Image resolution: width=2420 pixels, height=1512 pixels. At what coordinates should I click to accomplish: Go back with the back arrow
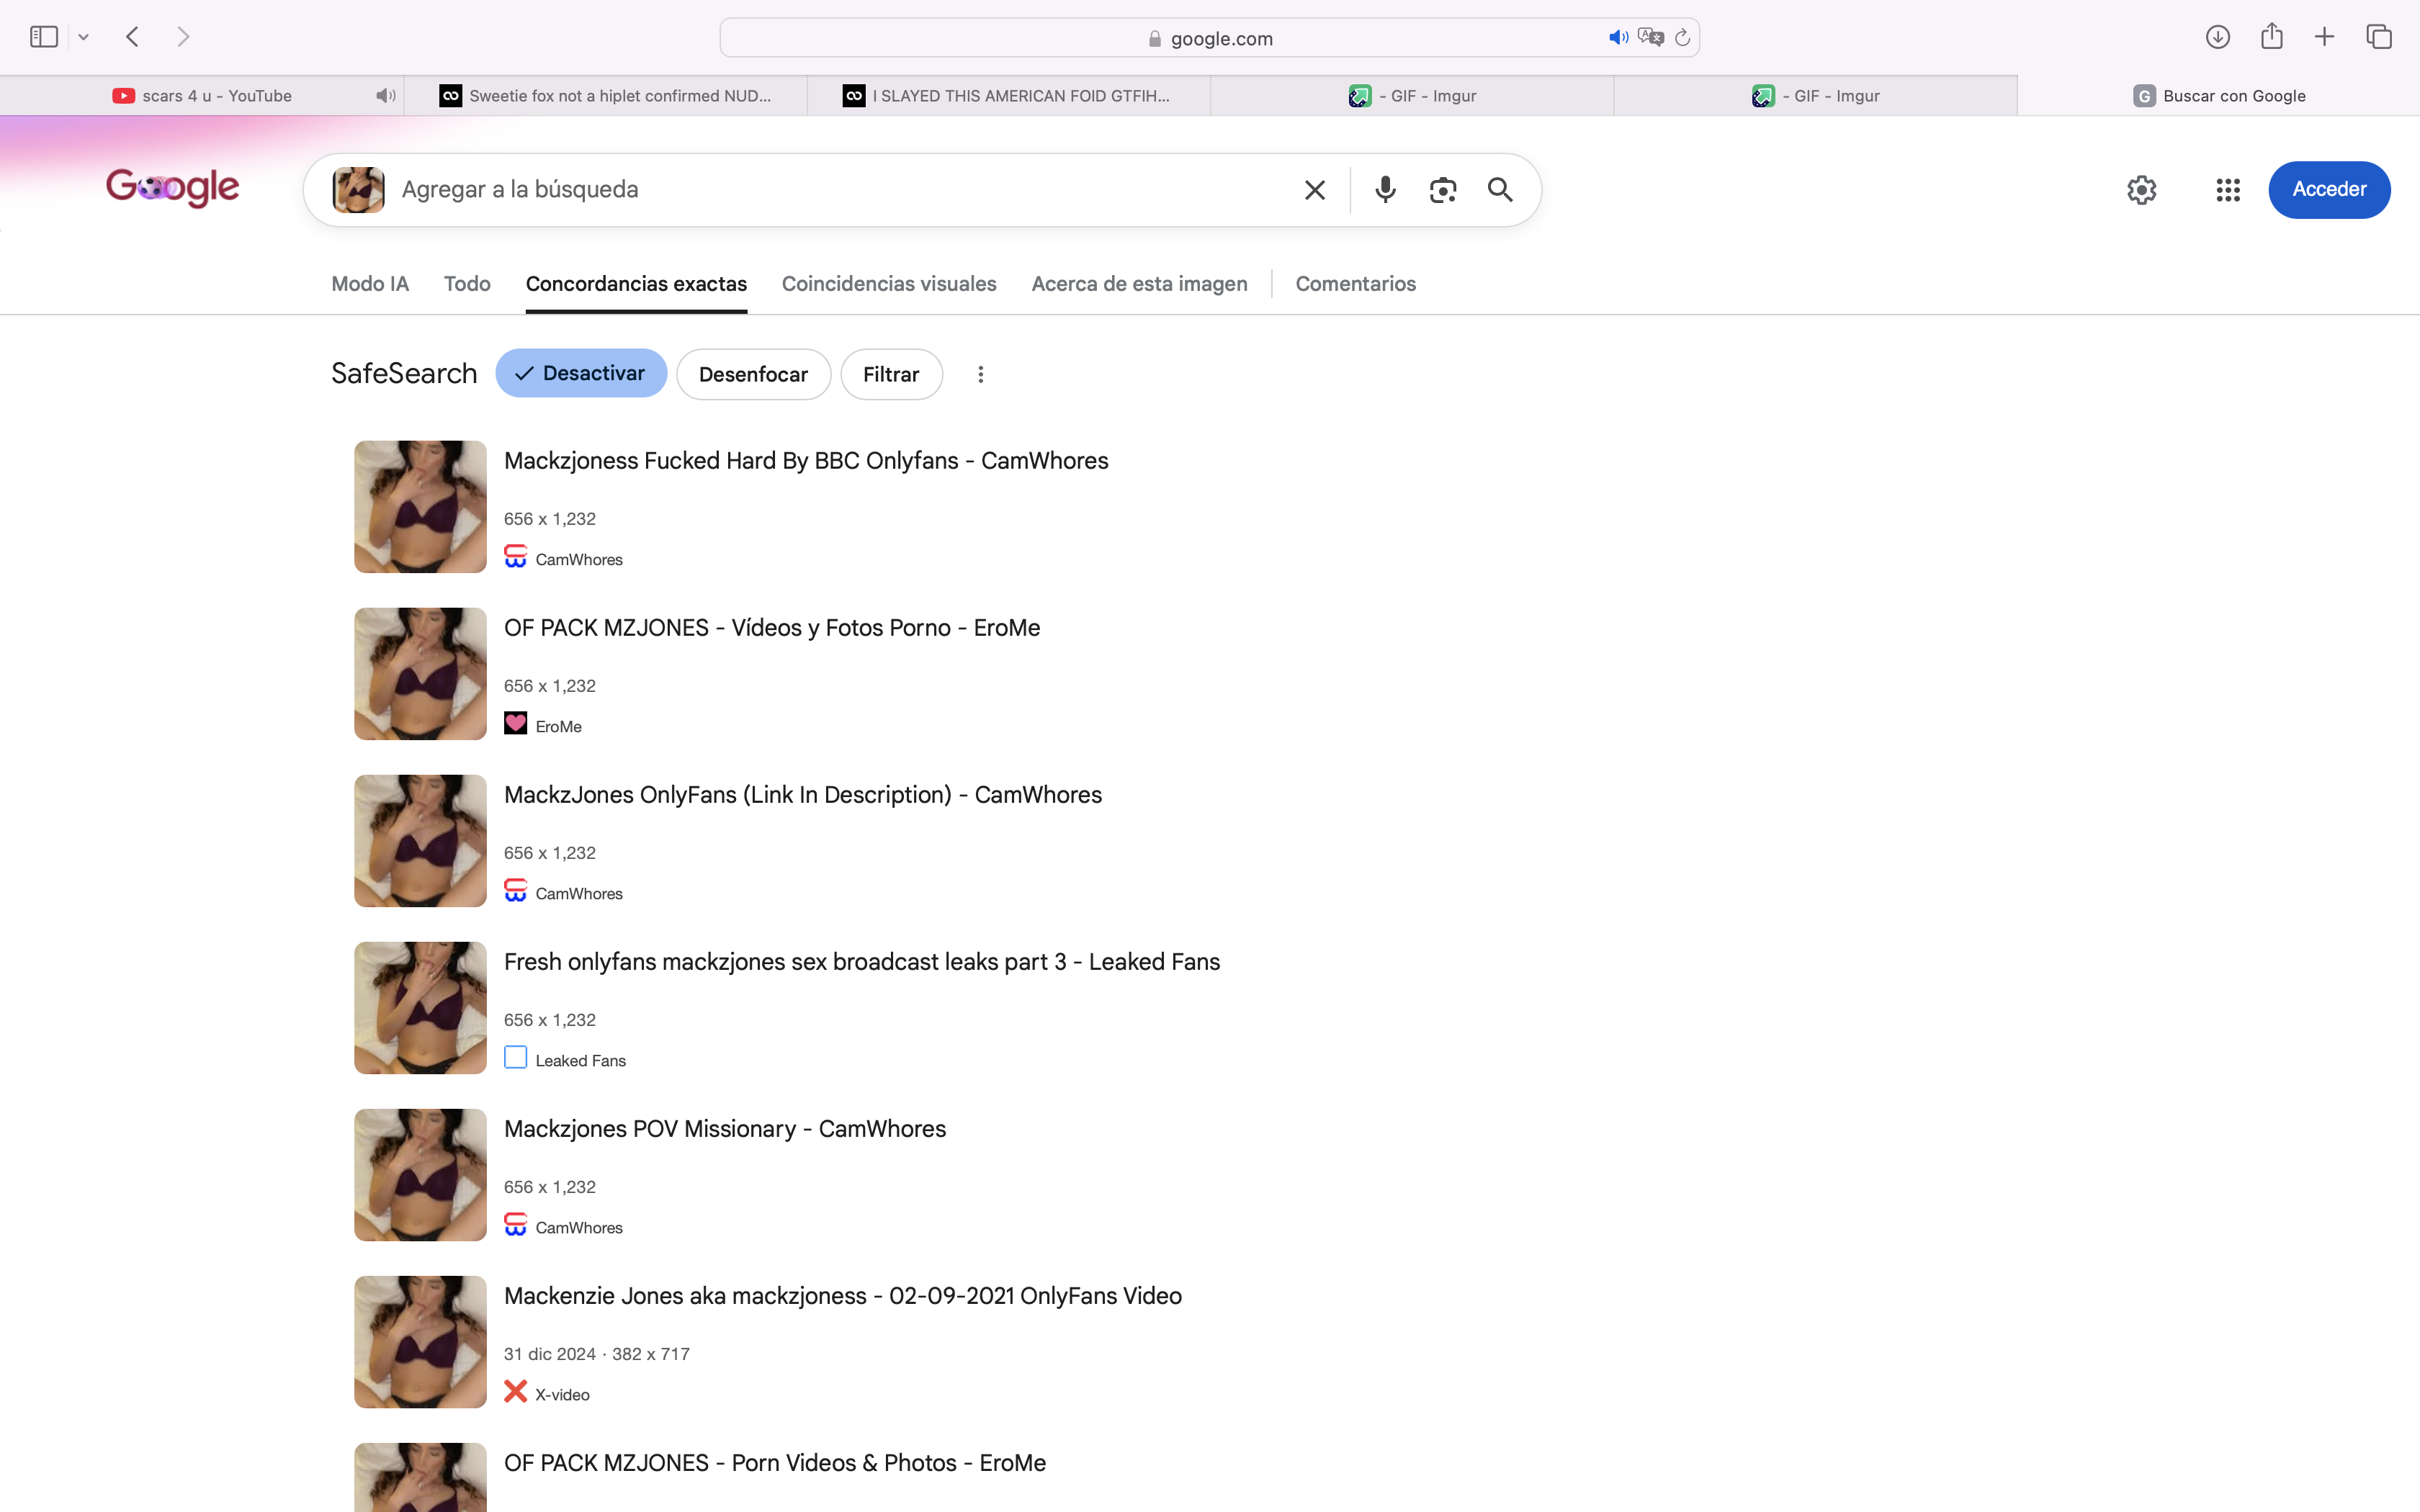pyautogui.click(x=133, y=37)
